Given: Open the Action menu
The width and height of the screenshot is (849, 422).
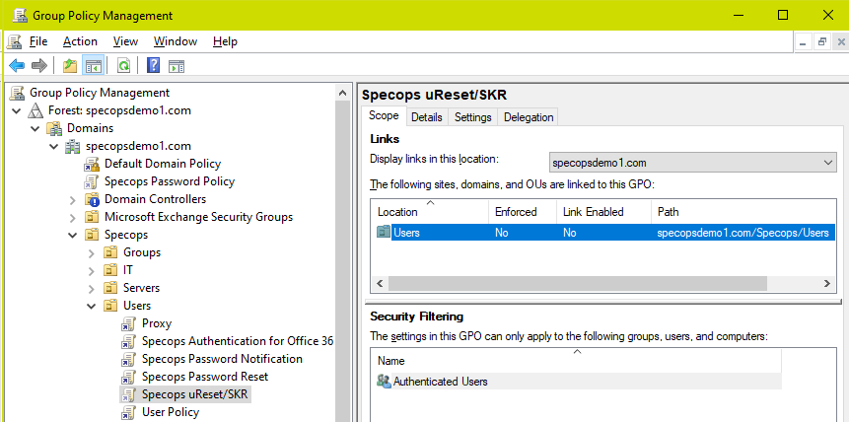Looking at the screenshot, I should point(80,41).
